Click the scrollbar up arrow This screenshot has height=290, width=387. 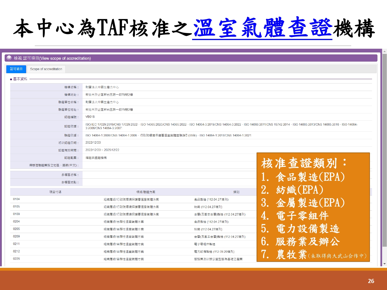pos(384,52)
